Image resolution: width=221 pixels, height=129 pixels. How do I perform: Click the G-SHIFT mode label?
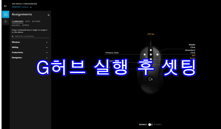(158, 125)
